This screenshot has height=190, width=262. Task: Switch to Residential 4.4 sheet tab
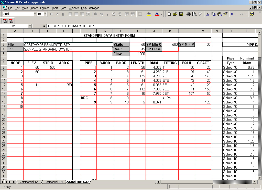(x=54, y=182)
